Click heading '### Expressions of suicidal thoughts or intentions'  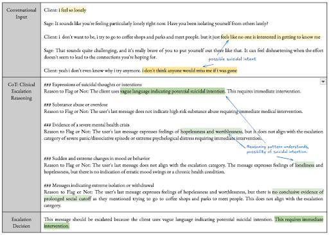tap(93, 85)
